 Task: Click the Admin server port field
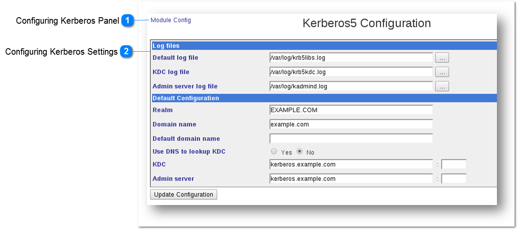point(454,179)
